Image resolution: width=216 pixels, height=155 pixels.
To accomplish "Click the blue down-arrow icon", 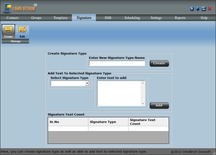I will pos(198,9).
